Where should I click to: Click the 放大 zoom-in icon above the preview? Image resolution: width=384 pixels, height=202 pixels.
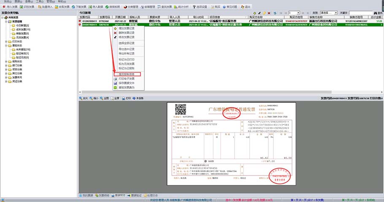pos(83,98)
